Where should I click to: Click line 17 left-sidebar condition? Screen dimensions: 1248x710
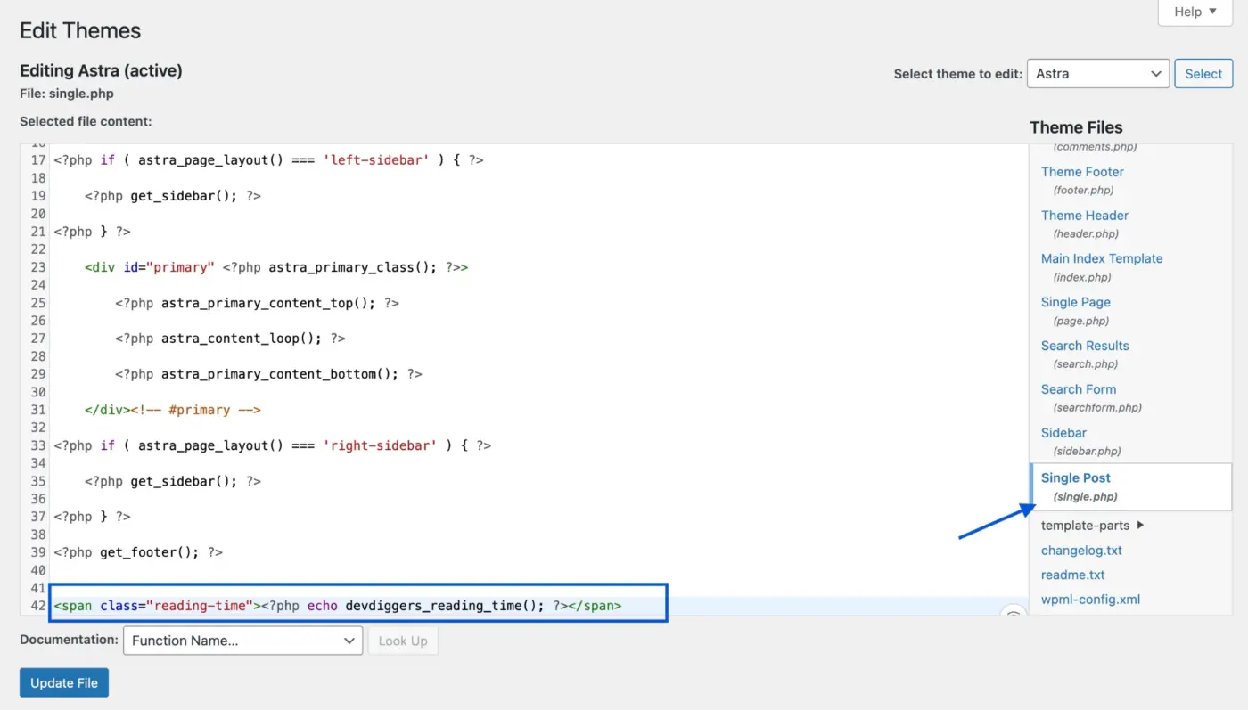[268, 160]
